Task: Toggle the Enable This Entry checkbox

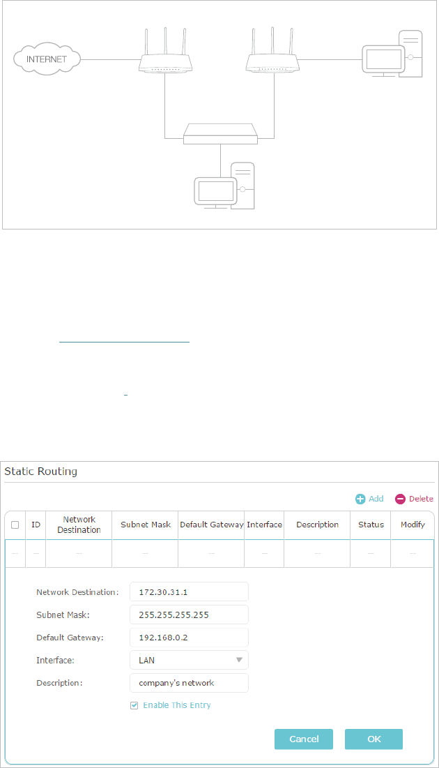Action: pyautogui.click(x=134, y=705)
